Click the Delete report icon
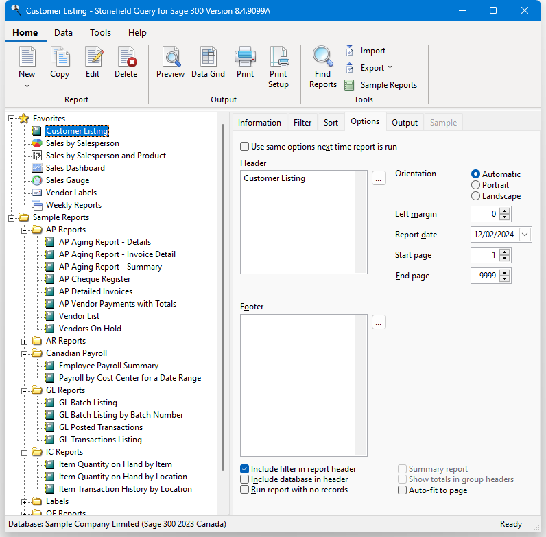This screenshot has height=537, width=546. [x=126, y=57]
